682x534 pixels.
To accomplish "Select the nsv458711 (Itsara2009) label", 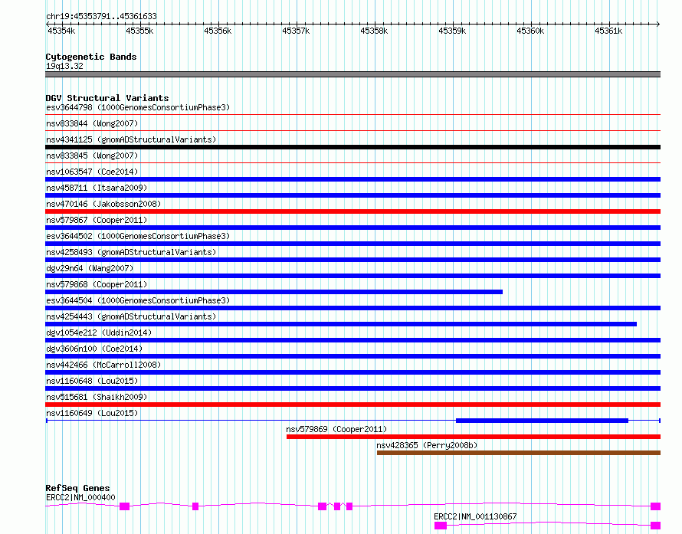I will tap(97, 188).
